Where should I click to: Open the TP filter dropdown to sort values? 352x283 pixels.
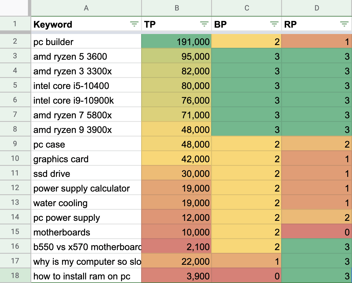tap(204, 24)
